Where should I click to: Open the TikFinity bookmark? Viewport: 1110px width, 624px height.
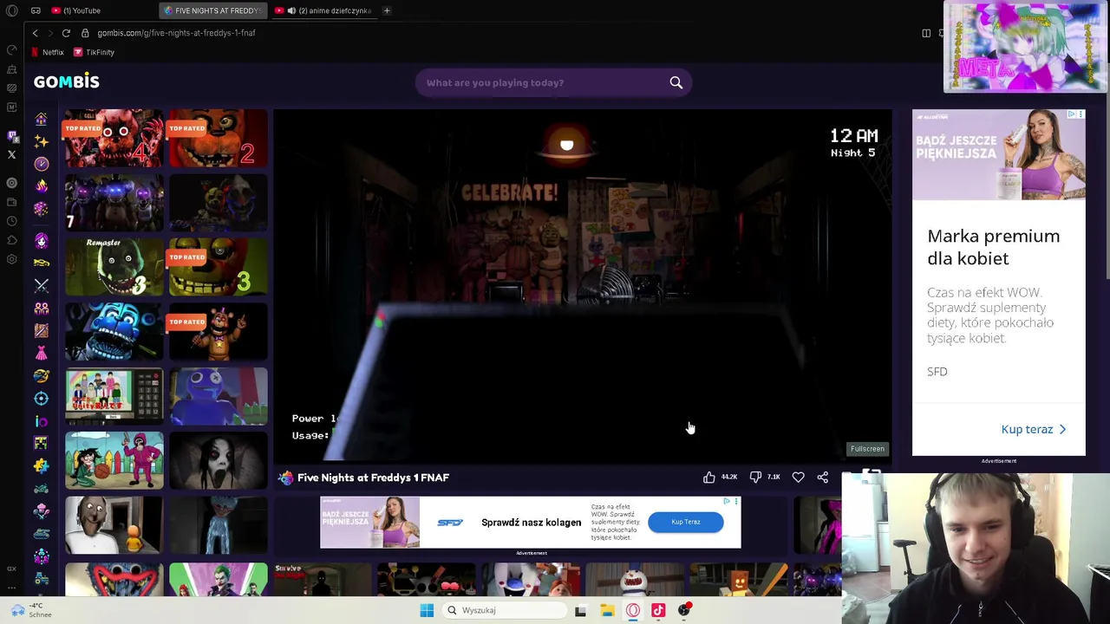[x=94, y=52]
